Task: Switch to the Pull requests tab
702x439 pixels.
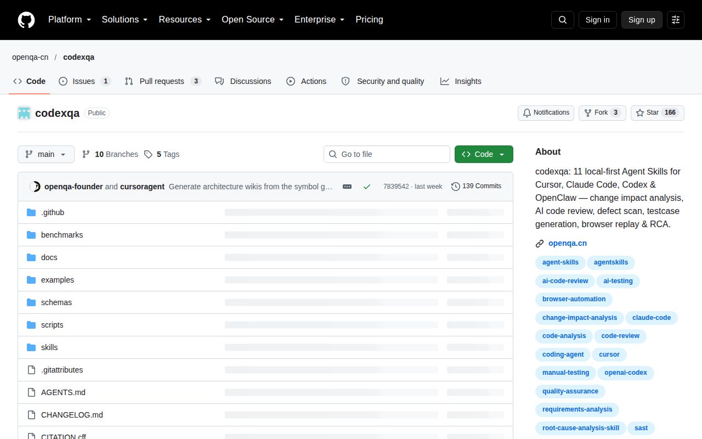Action: click(x=163, y=81)
